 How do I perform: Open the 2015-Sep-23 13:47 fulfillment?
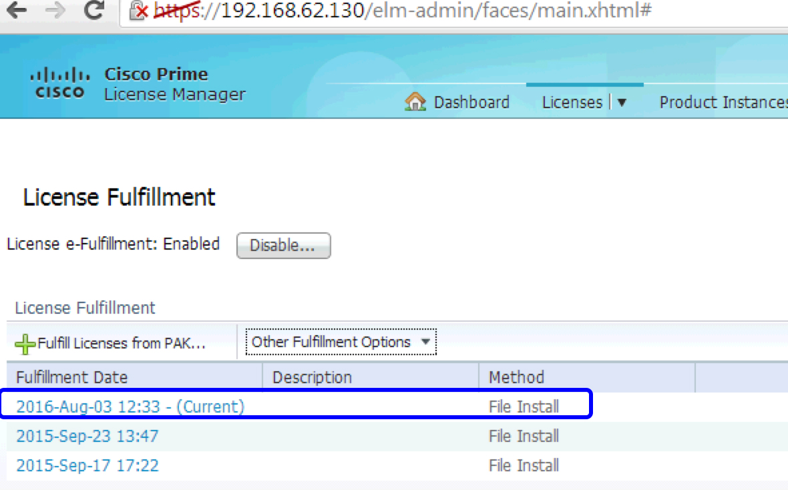(87, 436)
